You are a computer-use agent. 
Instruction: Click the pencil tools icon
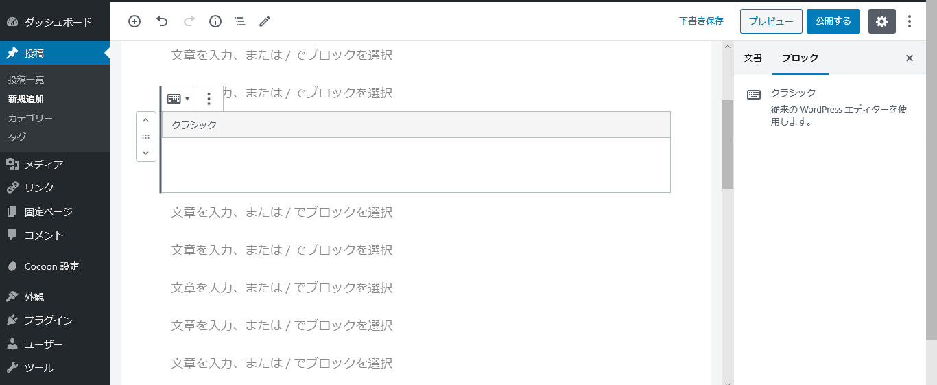pyautogui.click(x=265, y=21)
